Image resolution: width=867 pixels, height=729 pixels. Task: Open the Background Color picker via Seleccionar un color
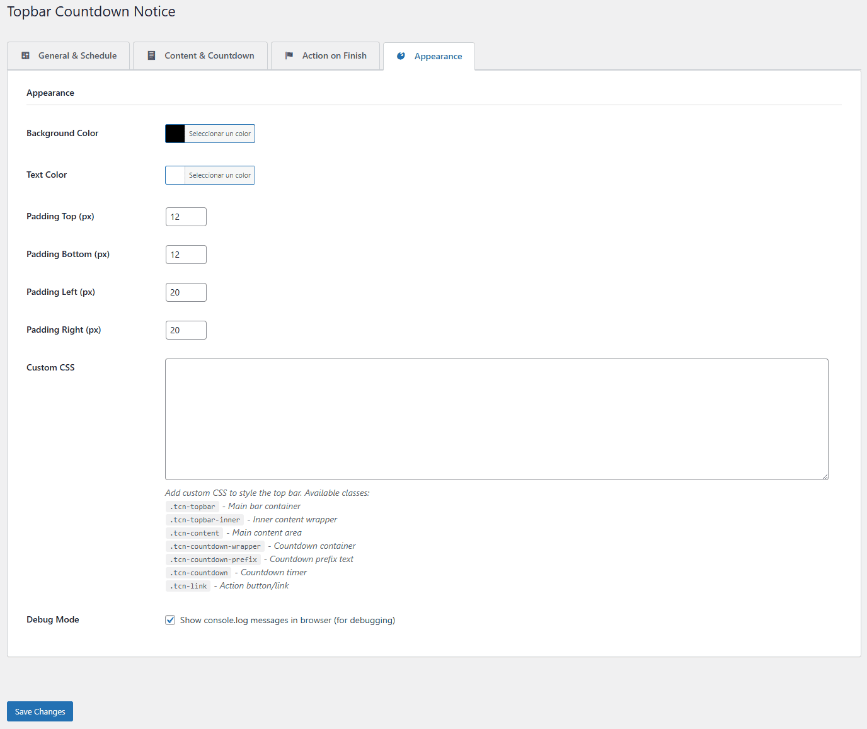219,134
